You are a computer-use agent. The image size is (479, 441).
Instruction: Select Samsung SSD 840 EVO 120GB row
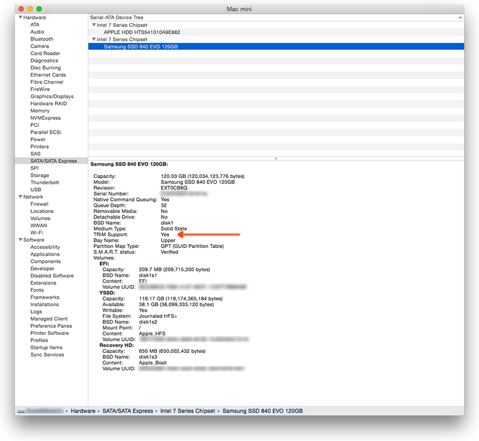pos(276,46)
